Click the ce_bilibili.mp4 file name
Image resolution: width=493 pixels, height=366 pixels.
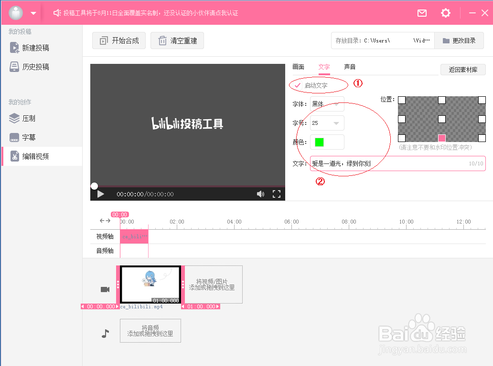[141, 306]
